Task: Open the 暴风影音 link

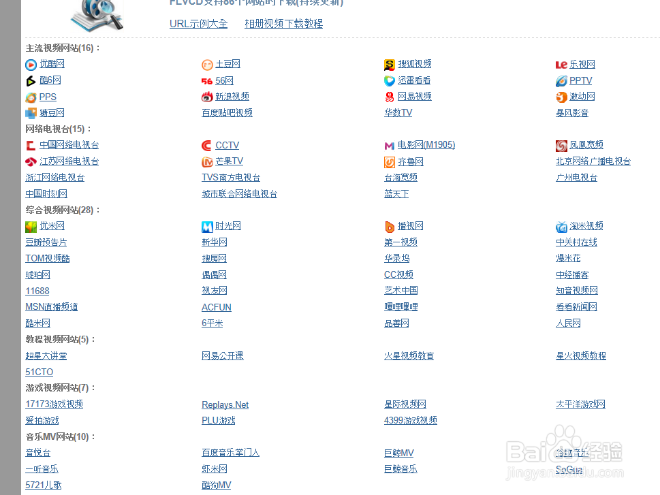Action: [572, 113]
